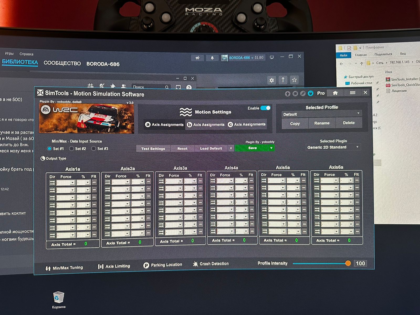Select the Set #1 radio button

49,149
